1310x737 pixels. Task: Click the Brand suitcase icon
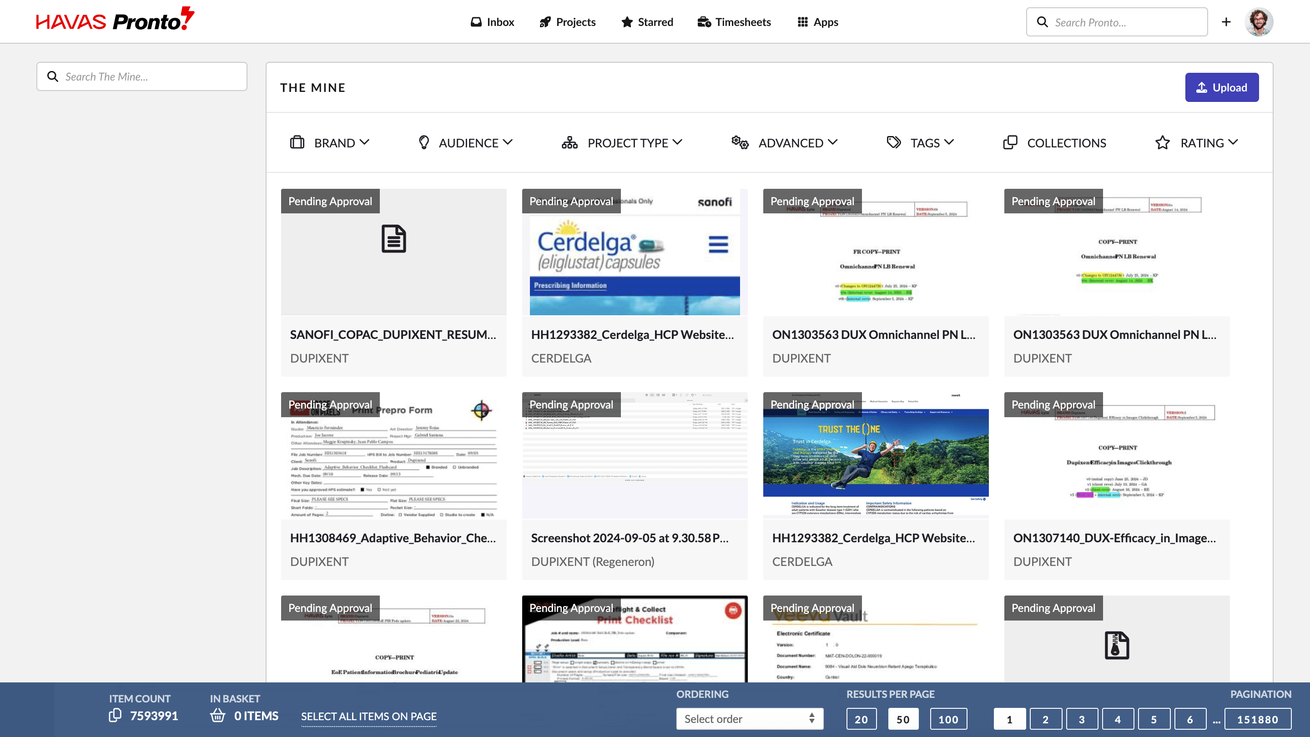pyautogui.click(x=297, y=142)
